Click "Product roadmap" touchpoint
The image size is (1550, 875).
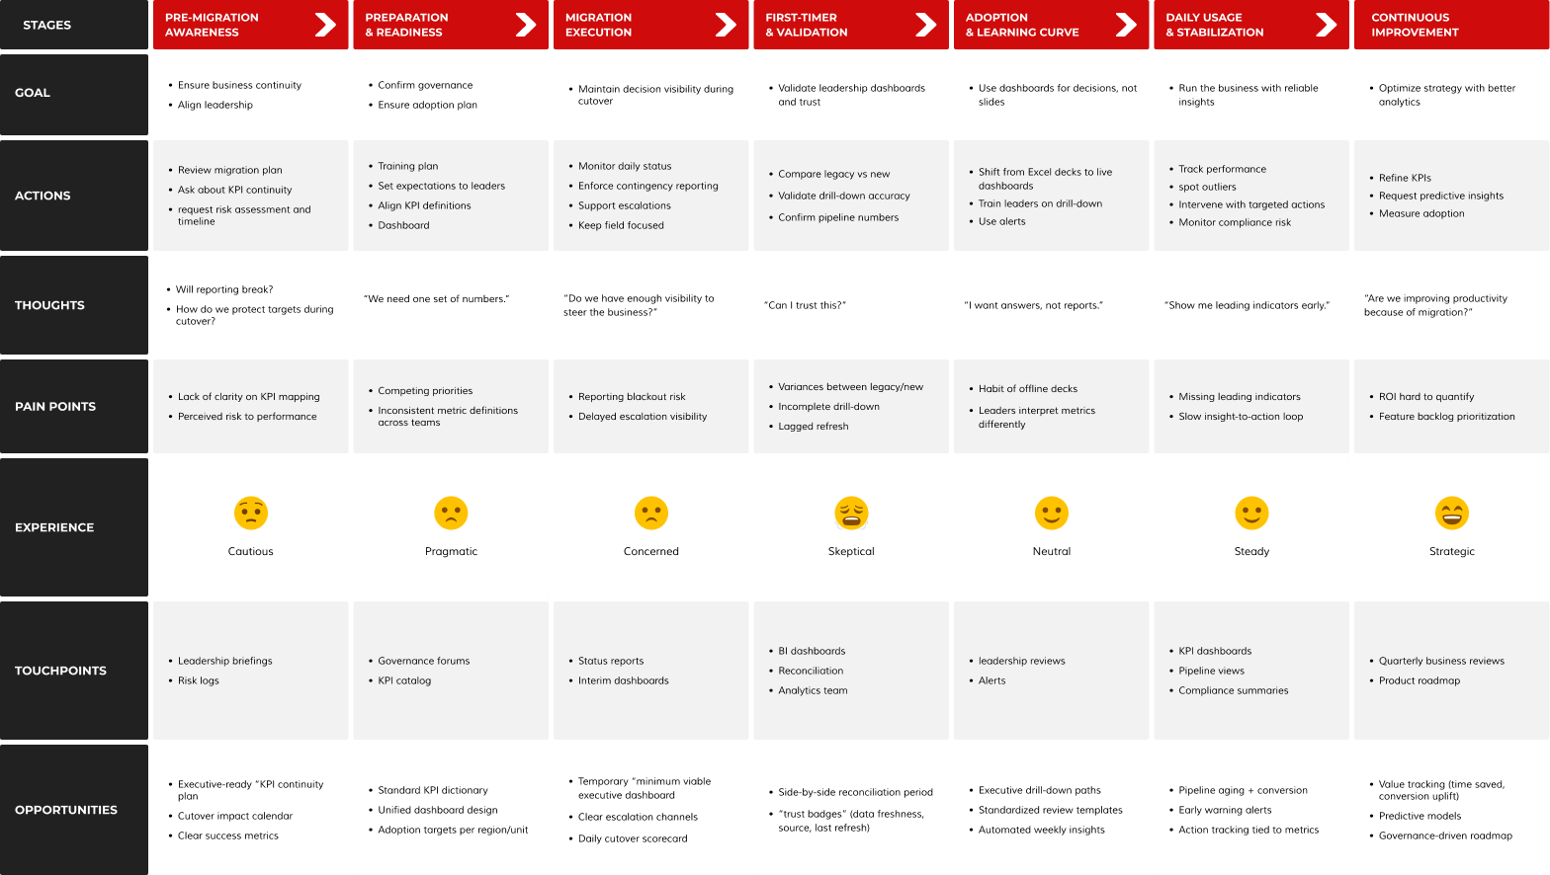[1420, 680]
